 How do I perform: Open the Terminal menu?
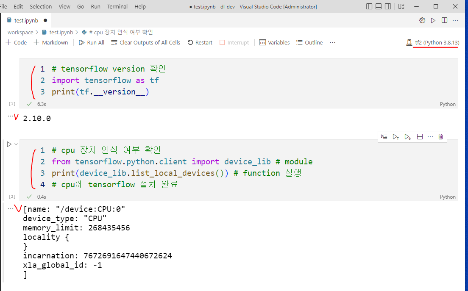[117, 6]
